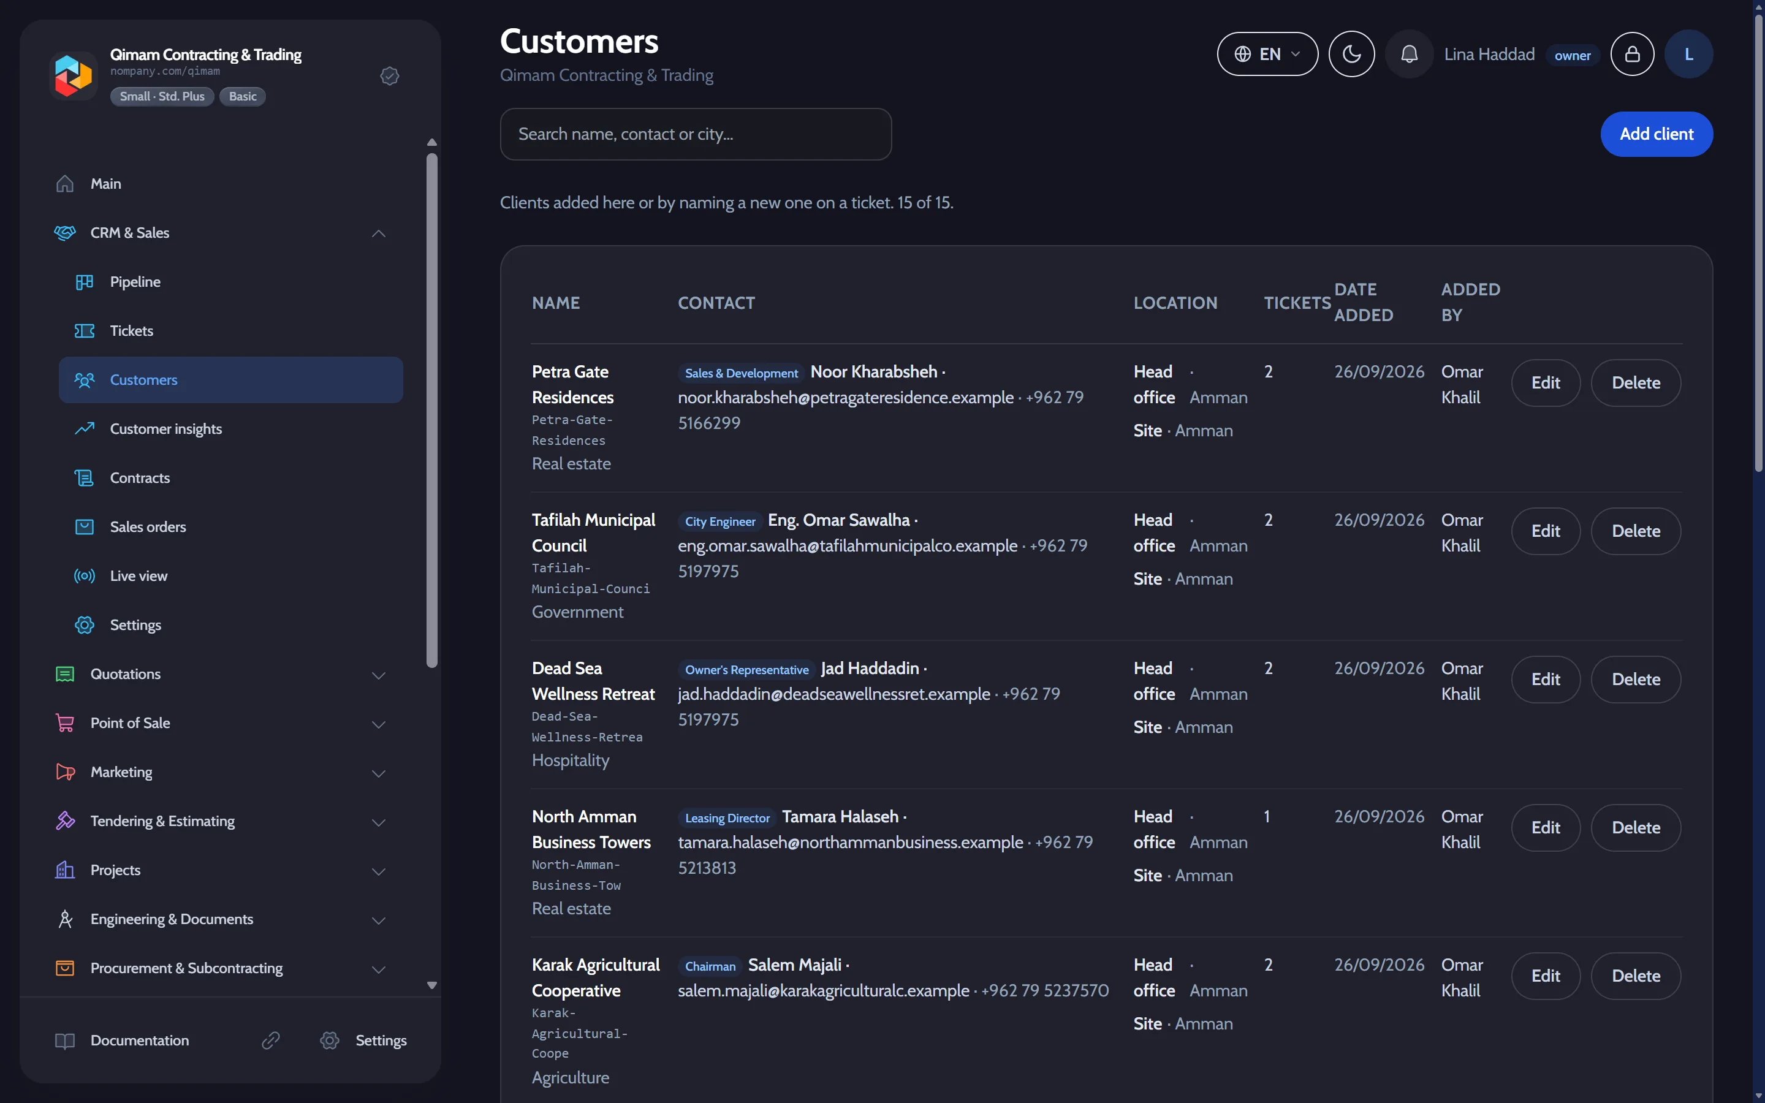Click the Add client button

(x=1657, y=134)
